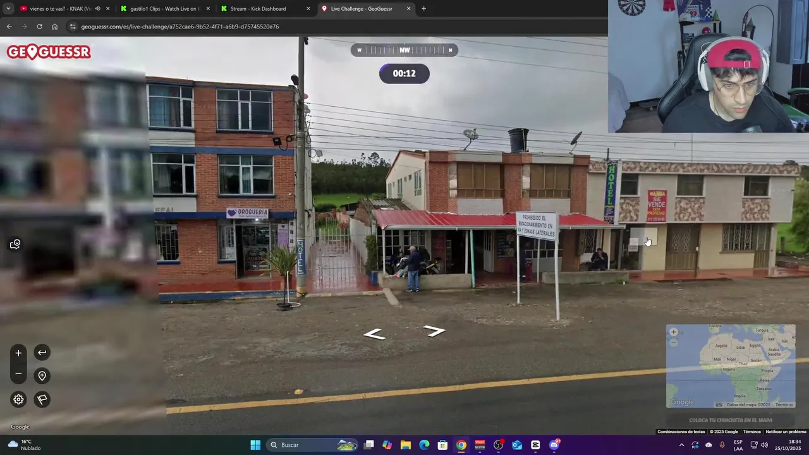
Task: Open Outlook from the taskbar
Action: point(517,445)
